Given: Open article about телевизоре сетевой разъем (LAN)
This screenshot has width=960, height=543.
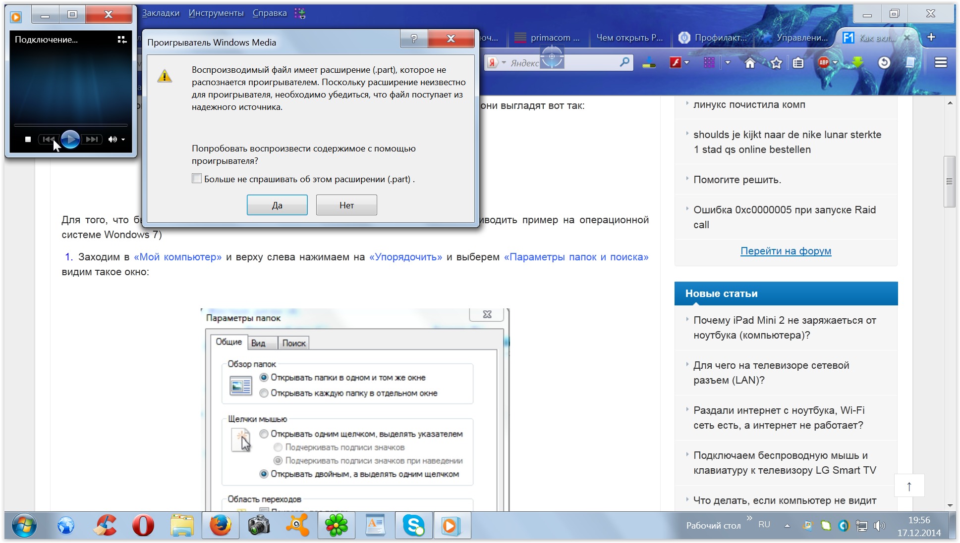Looking at the screenshot, I should pyautogui.click(x=771, y=372).
